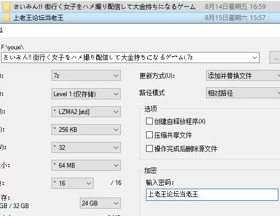Click the 输入密码: label
Image resolution: width=280 pixels, height=216 pixels.
click(160, 182)
